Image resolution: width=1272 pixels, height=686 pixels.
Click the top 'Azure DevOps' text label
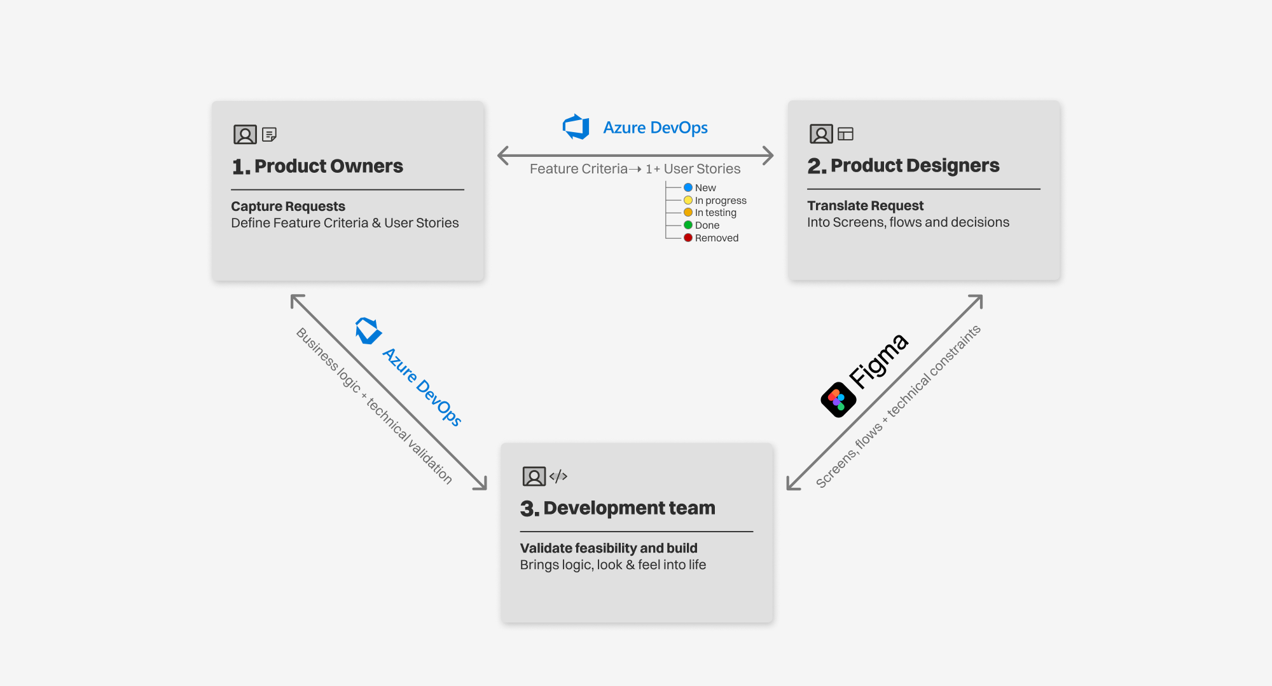pyautogui.click(x=655, y=128)
